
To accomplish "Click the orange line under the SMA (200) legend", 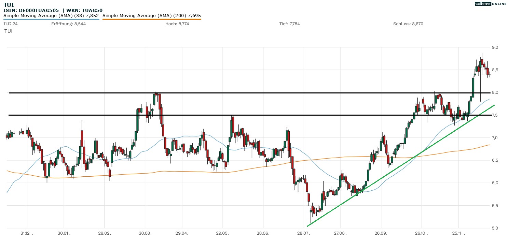I will 152,19.
